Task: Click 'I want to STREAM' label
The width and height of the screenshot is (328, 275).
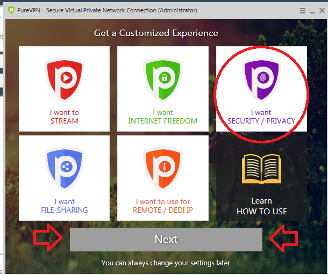Action: (x=64, y=117)
